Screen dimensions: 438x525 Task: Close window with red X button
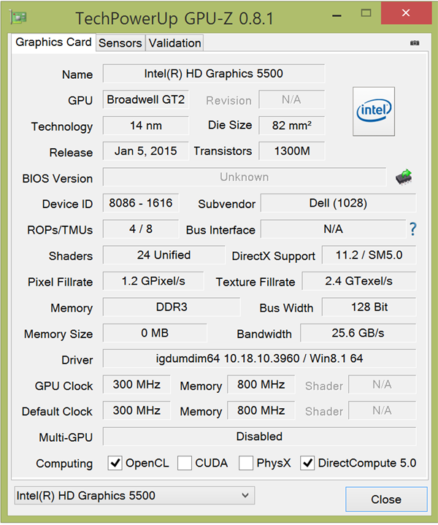coord(406,13)
